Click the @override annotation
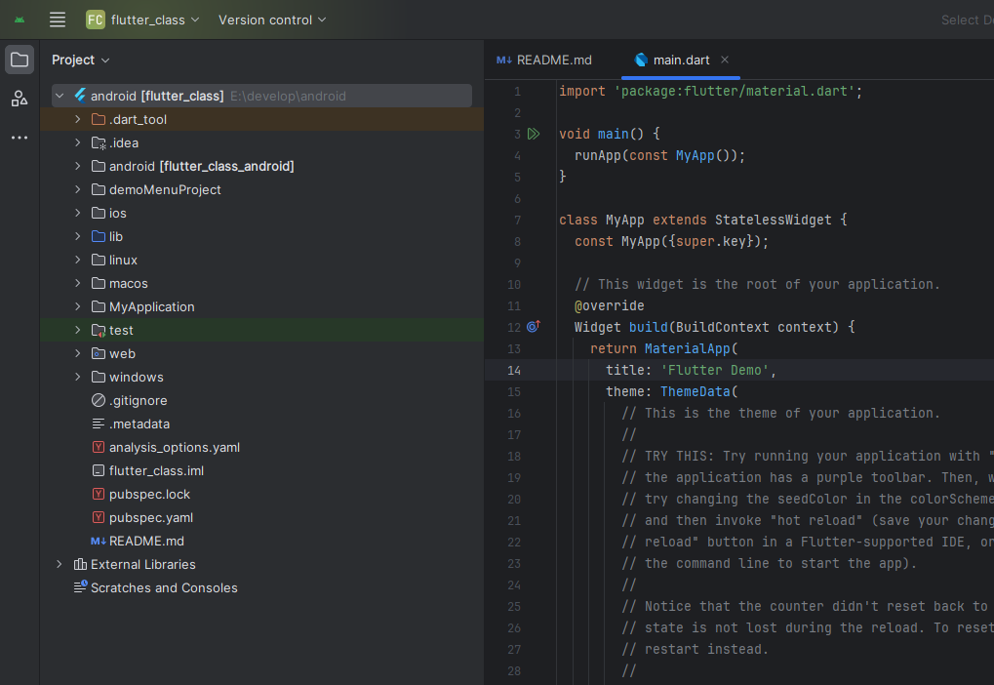994x685 pixels. tap(610, 305)
